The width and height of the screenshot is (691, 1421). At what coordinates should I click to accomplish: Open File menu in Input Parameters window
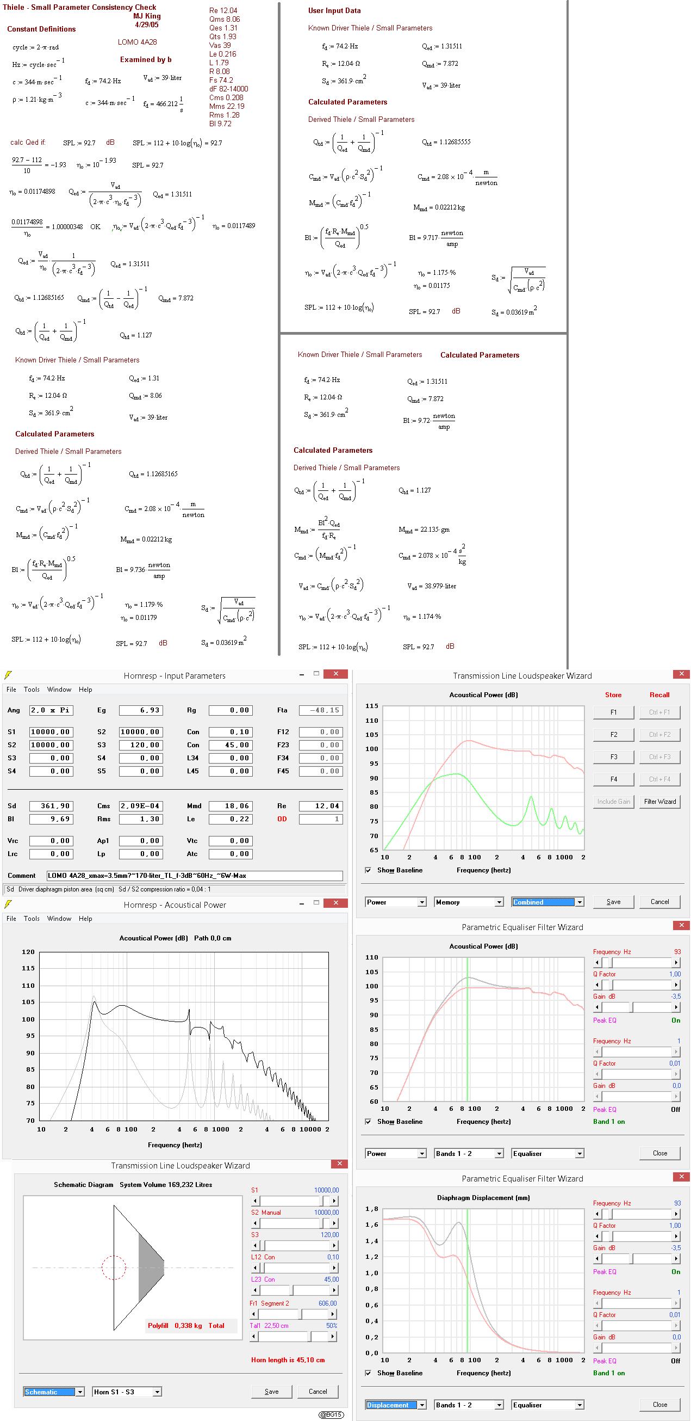[11, 690]
